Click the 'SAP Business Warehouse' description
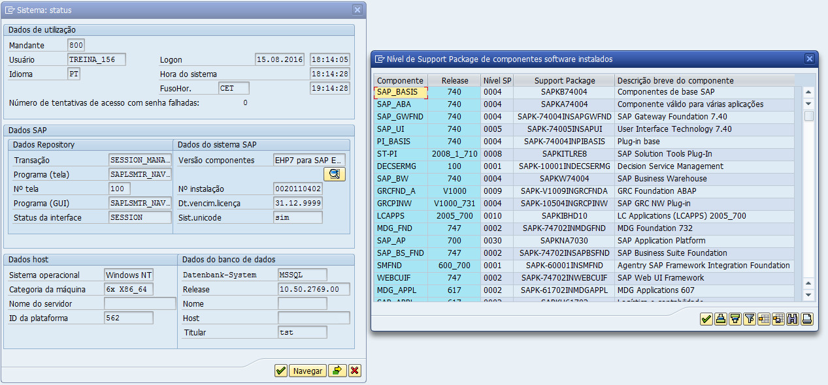Image resolution: width=828 pixels, height=385 pixels. point(662,179)
